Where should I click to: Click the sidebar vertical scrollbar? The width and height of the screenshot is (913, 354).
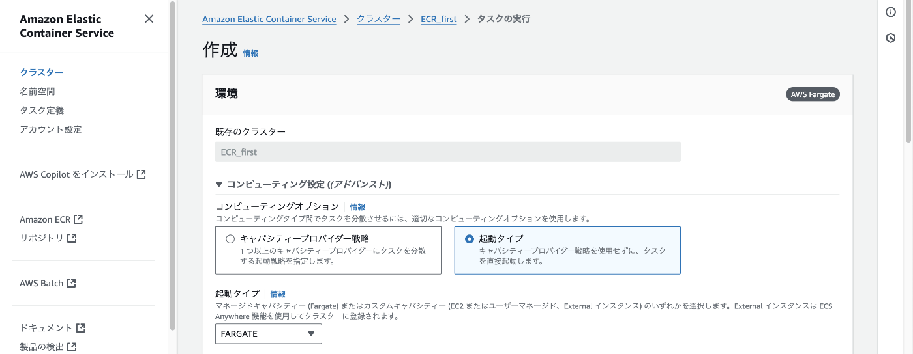172,165
